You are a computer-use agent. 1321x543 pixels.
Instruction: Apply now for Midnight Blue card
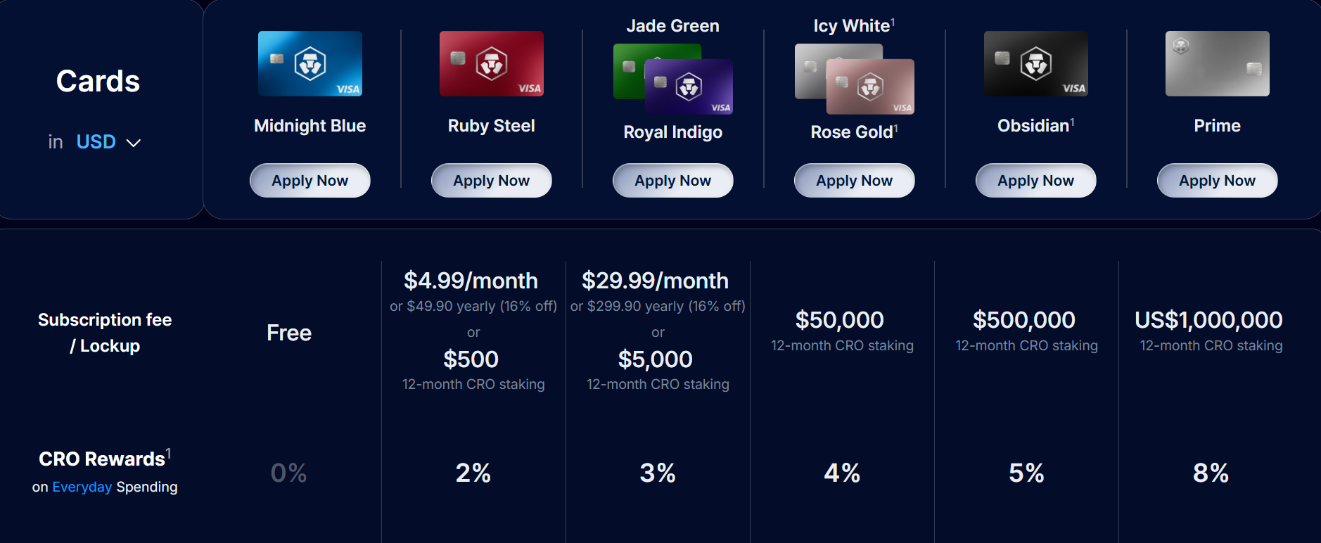coord(310,181)
